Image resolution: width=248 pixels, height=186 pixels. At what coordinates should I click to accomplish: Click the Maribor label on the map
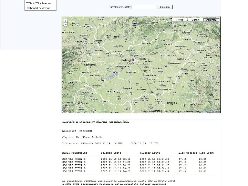73,82
